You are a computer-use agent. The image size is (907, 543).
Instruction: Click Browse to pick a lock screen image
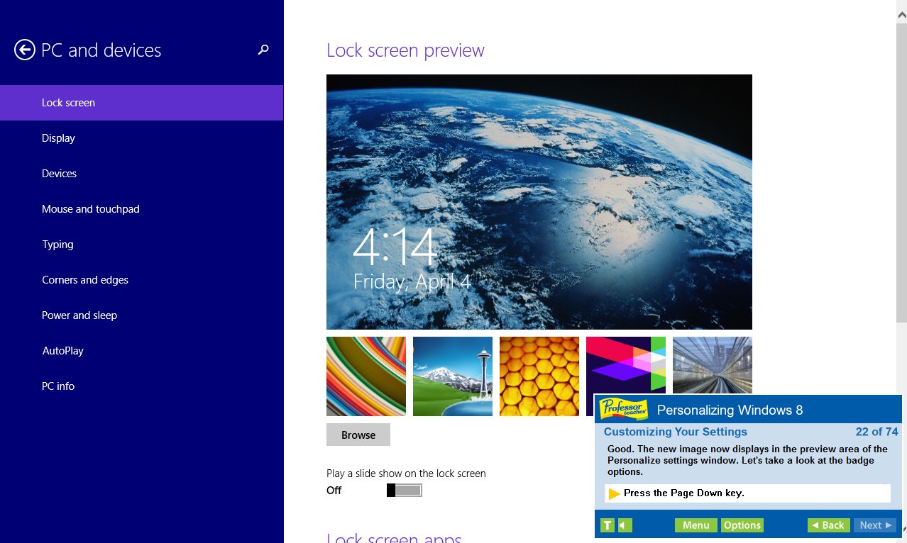(x=358, y=435)
